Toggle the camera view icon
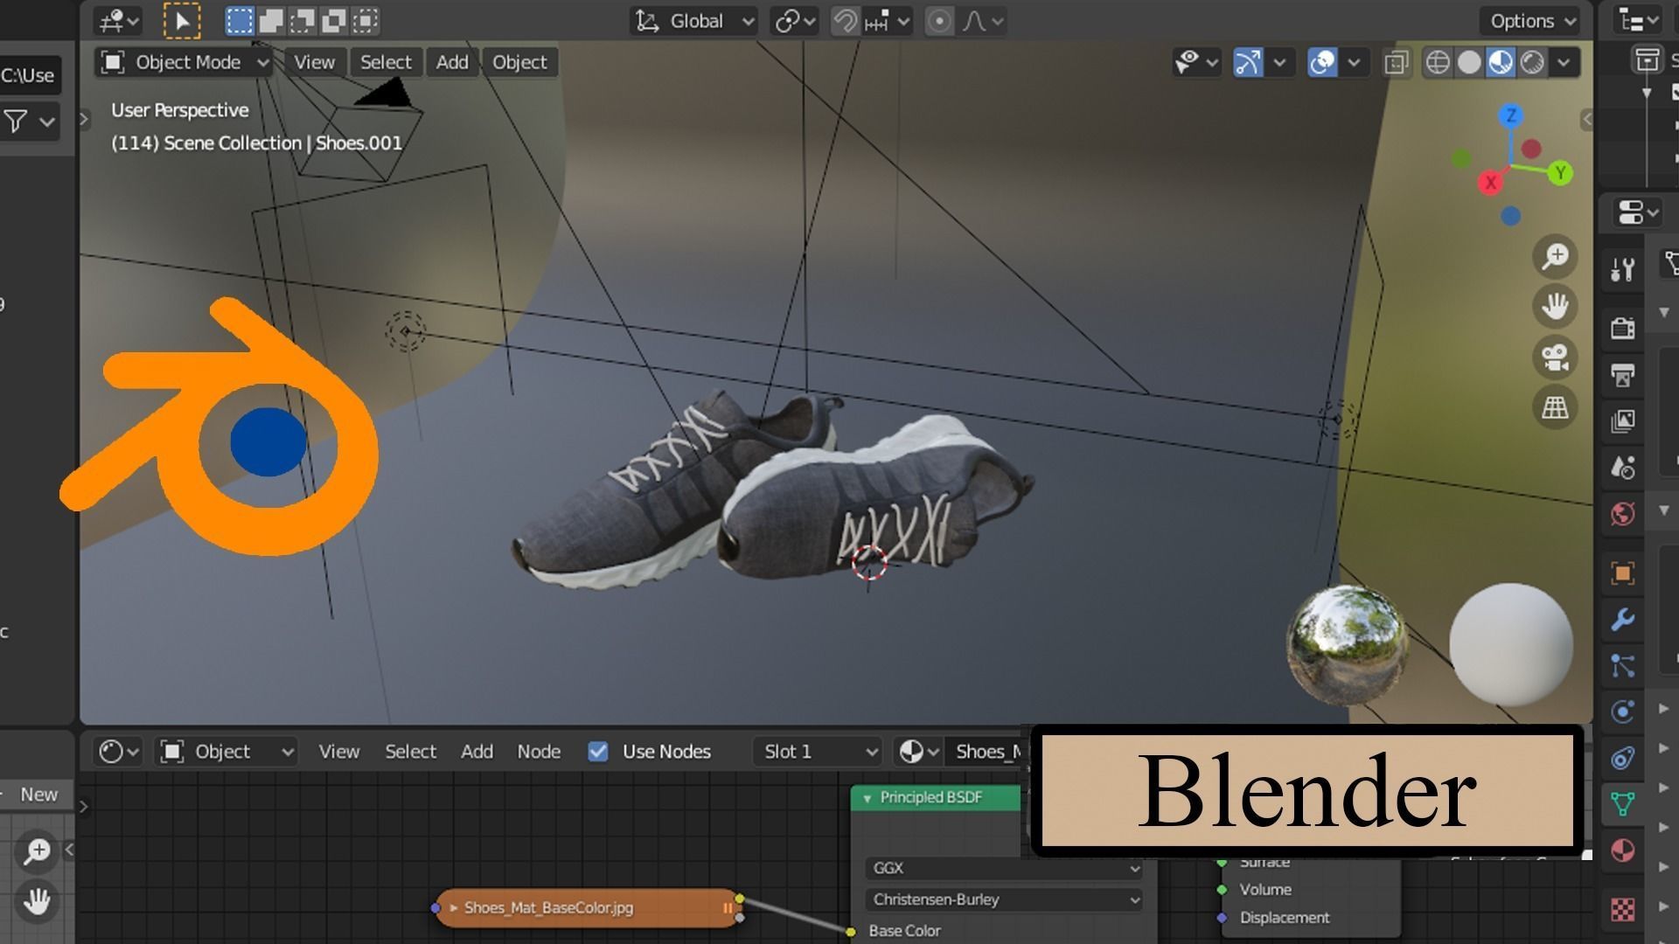 point(1555,357)
